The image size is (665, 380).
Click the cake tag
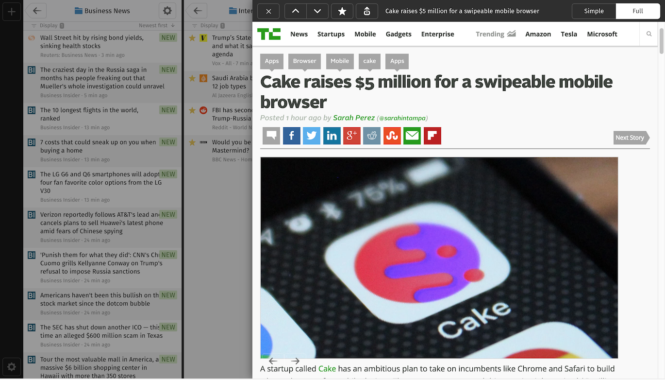click(369, 61)
